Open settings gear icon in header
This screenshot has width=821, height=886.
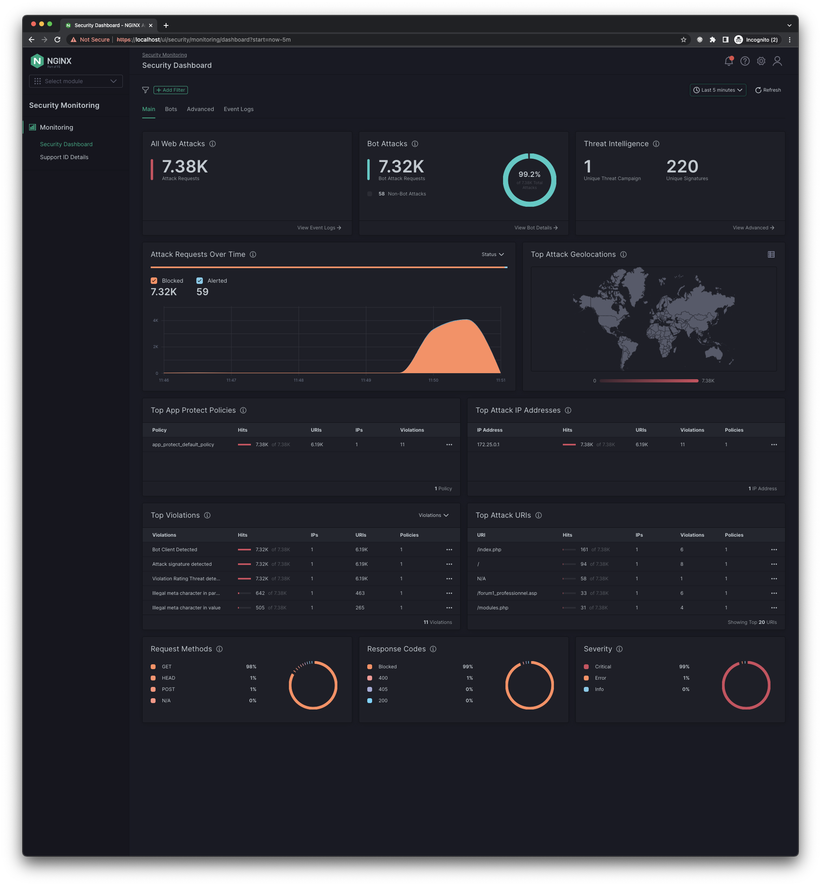[x=761, y=61]
